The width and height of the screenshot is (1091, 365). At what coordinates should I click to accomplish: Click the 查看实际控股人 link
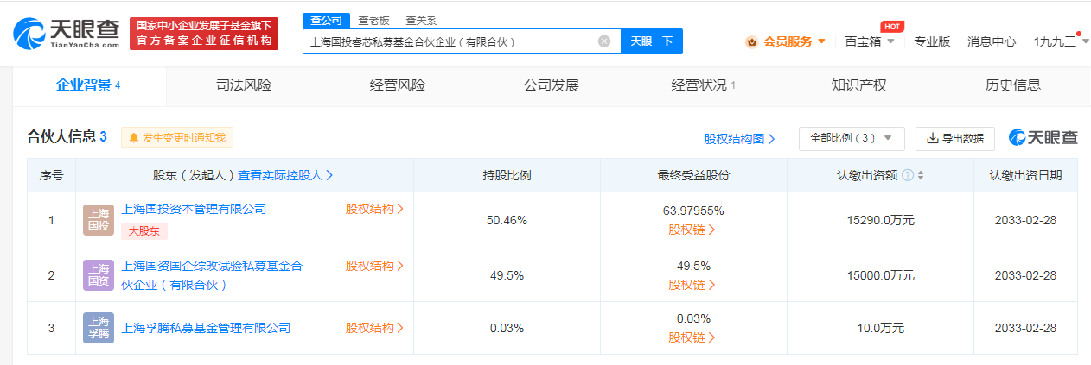[x=286, y=175]
